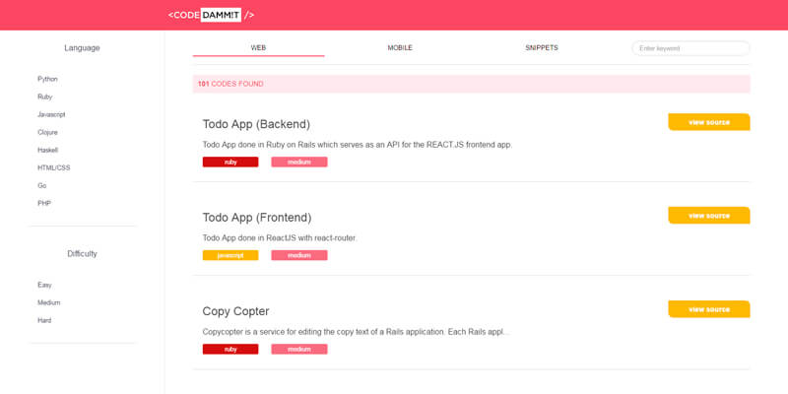
Task: Select Clojure language filter
Action: point(47,132)
